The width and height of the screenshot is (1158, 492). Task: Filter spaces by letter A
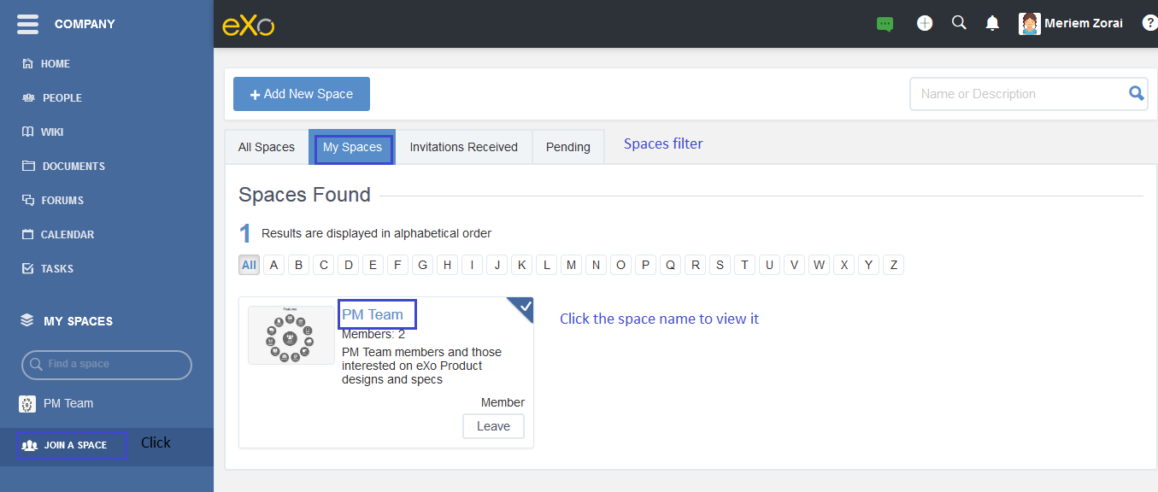(x=273, y=265)
